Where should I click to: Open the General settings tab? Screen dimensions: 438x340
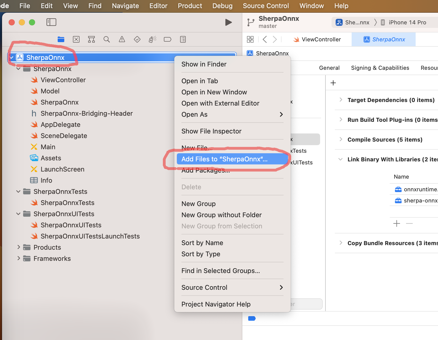click(x=329, y=68)
